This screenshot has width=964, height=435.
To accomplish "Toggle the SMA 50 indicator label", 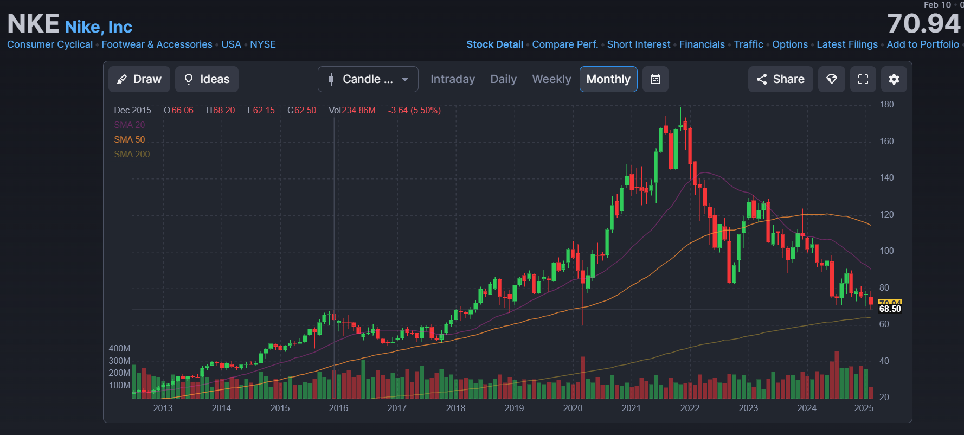I will pyautogui.click(x=130, y=139).
